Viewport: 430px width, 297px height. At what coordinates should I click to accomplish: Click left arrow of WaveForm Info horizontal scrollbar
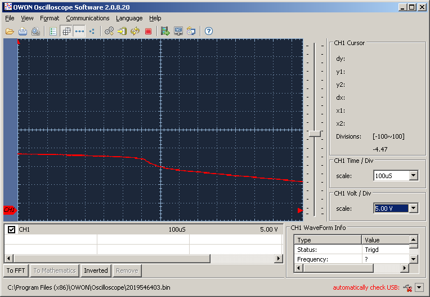click(299, 268)
